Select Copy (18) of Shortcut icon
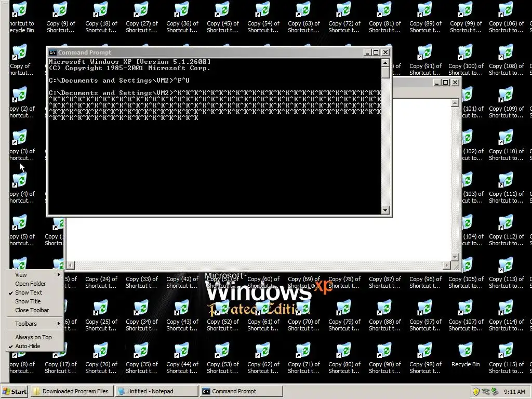Image resolution: width=532 pixels, height=399 pixels. pos(101,17)
